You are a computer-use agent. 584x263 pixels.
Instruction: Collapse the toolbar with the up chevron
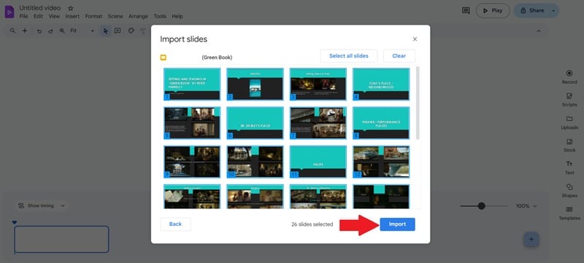(539, 31)
